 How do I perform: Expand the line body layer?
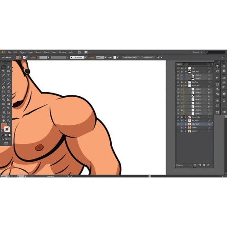186,121
